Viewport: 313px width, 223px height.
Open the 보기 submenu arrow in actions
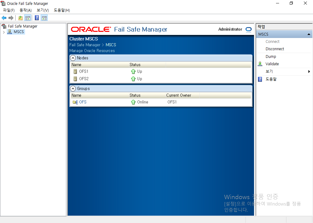[309, 72]
